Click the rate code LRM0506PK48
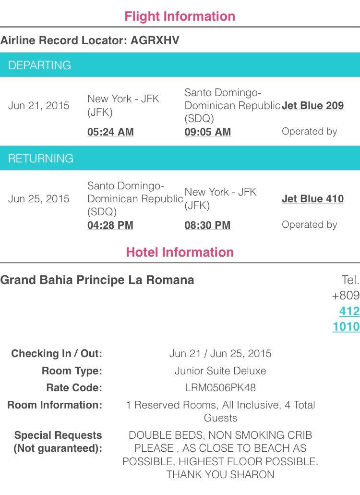Image resolution: width=360 pixels, height=495 pixels. tap(220, 388)
